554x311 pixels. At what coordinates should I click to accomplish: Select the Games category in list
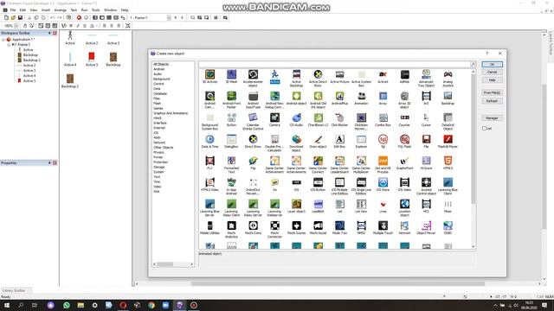point(158,108)
